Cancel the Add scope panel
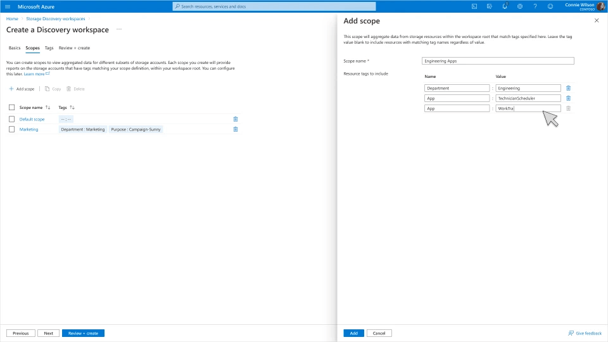608x342 pixels. [379, 333]
